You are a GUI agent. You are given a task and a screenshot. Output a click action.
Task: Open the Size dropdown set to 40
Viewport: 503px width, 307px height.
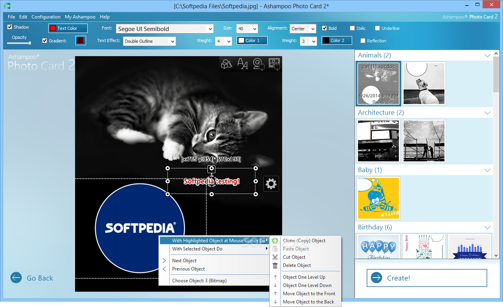point(247,29)
